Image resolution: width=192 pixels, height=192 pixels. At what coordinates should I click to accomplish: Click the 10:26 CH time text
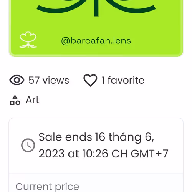(x=105, y=154)
